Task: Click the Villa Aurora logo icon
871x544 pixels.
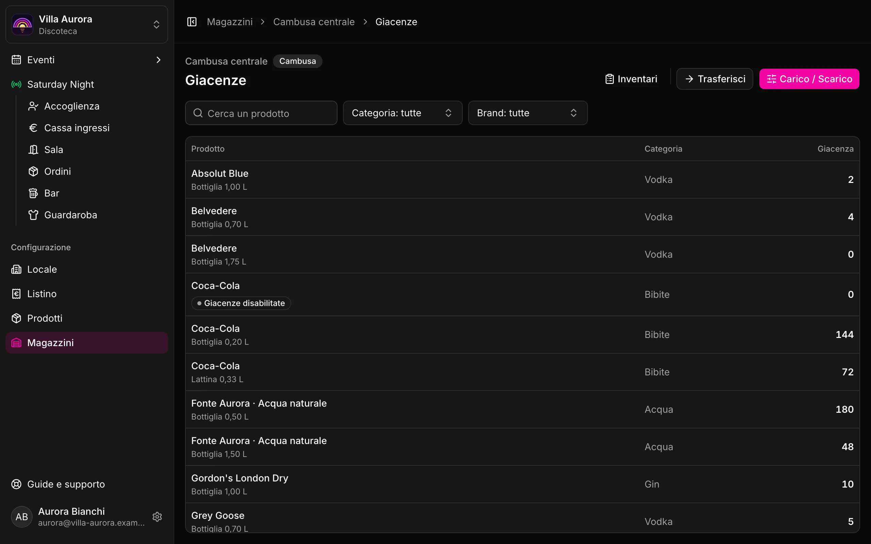Action: pos(22,24)
